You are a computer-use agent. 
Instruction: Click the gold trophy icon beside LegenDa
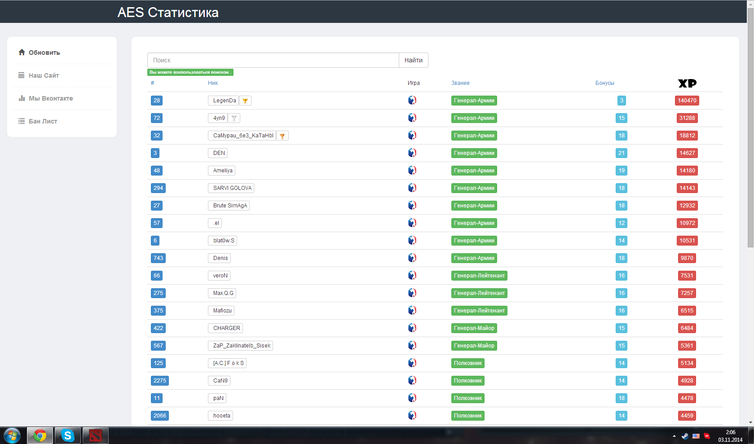[x=245, y=101]
